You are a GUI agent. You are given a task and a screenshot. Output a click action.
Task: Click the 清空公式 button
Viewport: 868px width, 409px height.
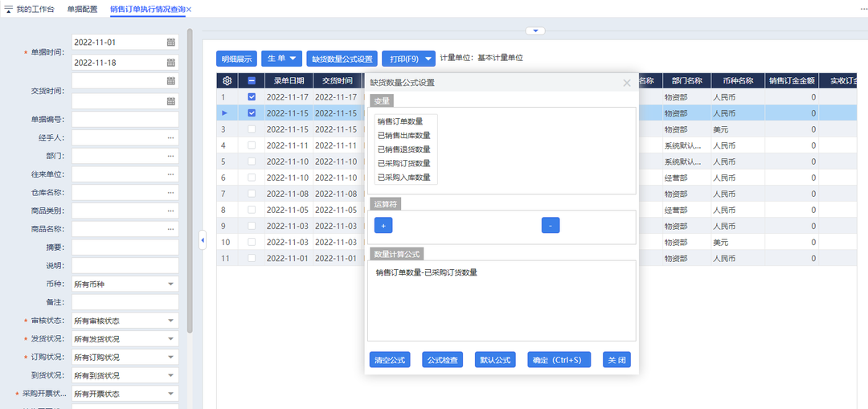pos(389,360)
